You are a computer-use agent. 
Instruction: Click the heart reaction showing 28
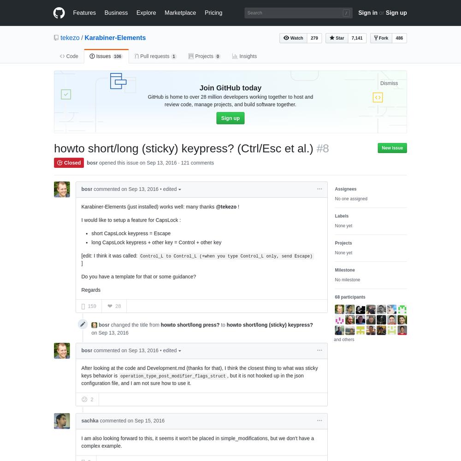(x=114, y=307)
